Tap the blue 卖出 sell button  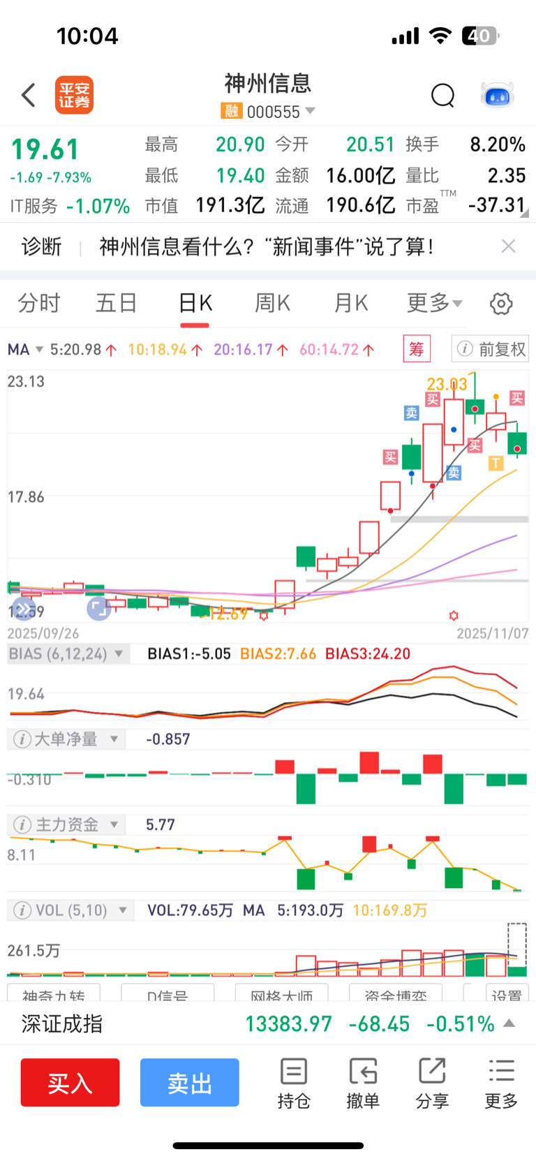(189, 1083)
